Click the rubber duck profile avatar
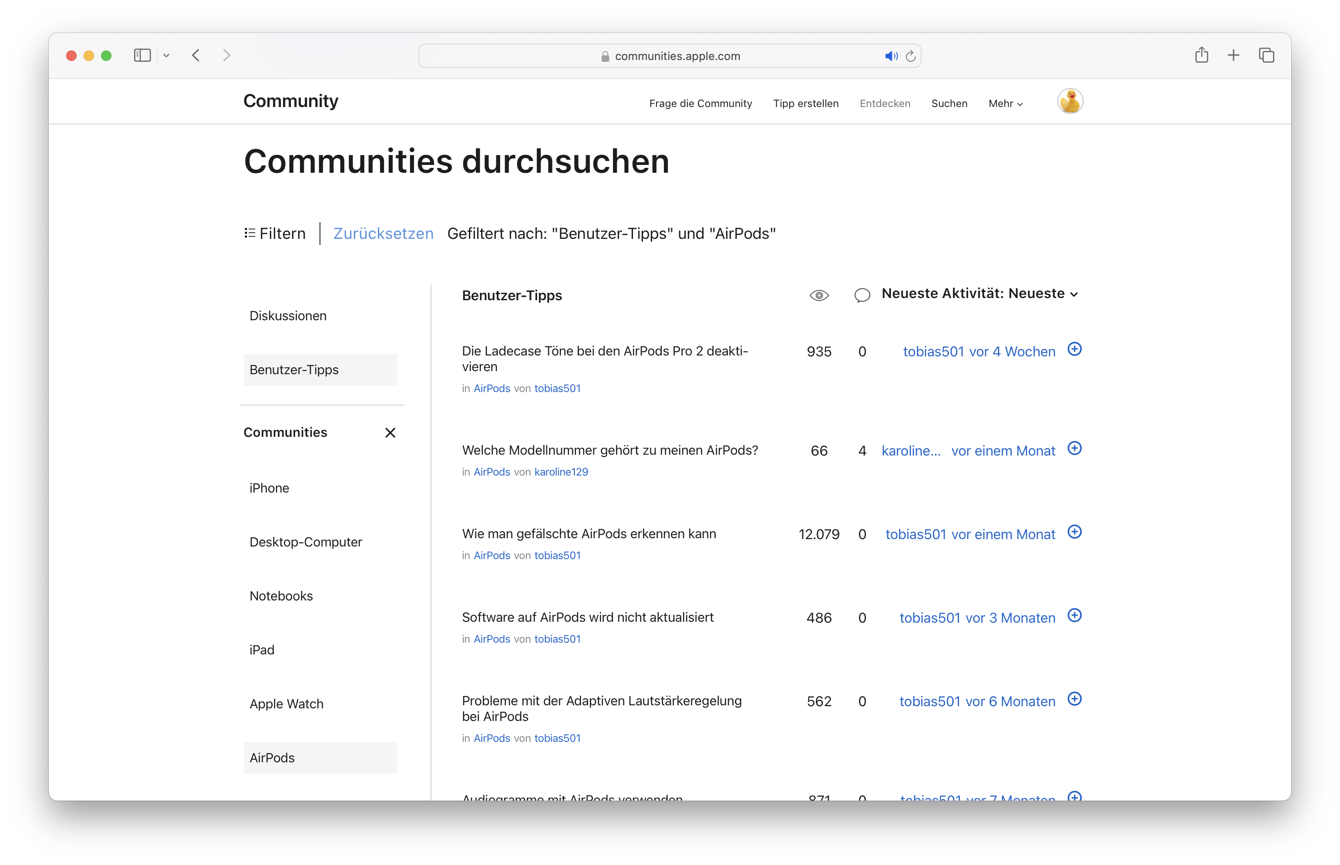The image size is (1340, 865). [1070, 102]
